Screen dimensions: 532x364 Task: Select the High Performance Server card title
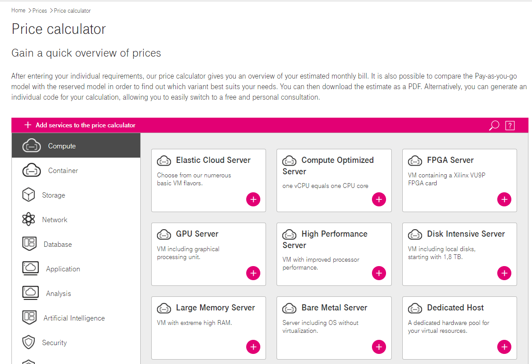coord(325,239)
